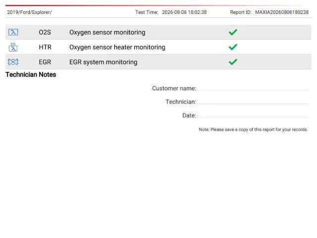
Task: Click the test time '2026-08-06 18:02:38'
Action: (x=184, y=12)
